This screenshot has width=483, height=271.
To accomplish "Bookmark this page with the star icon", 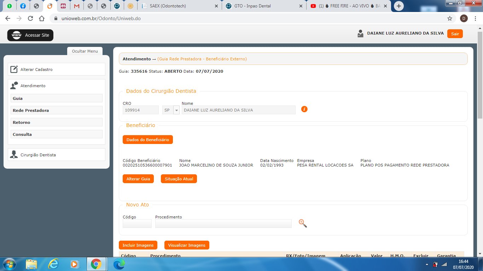I will point(449,18).
